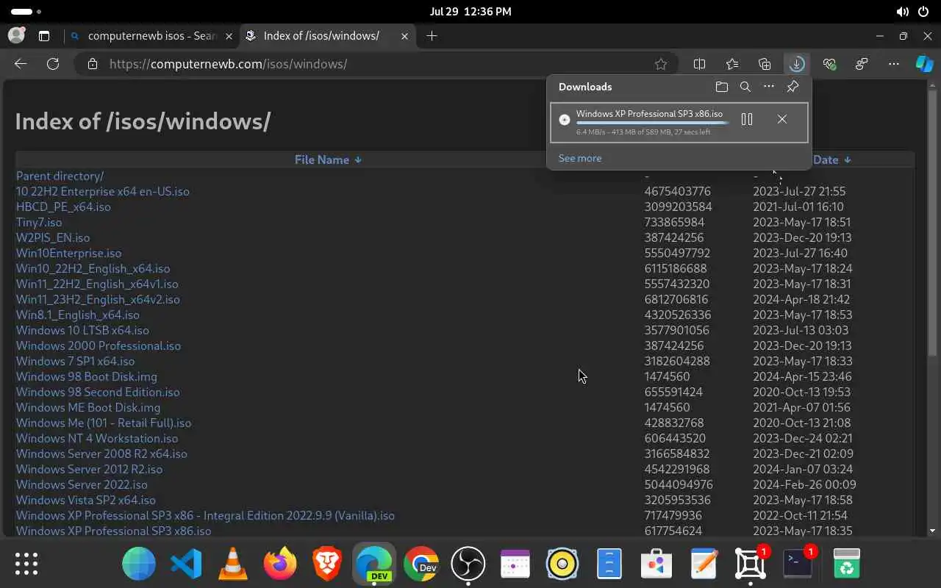
Task: Select the date 2021-Jul-01 16:10
Action: point(798,207)
